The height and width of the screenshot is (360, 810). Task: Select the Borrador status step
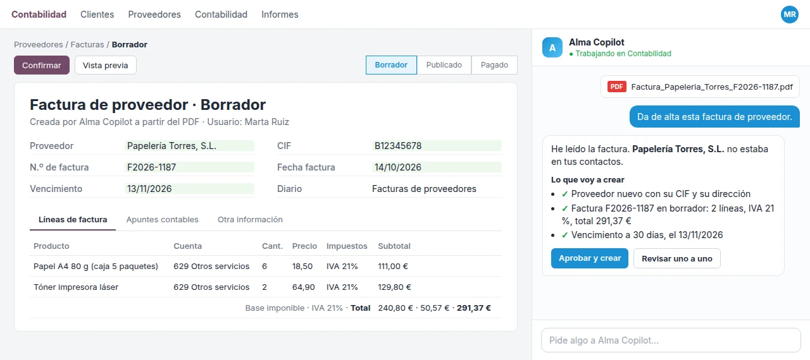[x=391, y=65]
